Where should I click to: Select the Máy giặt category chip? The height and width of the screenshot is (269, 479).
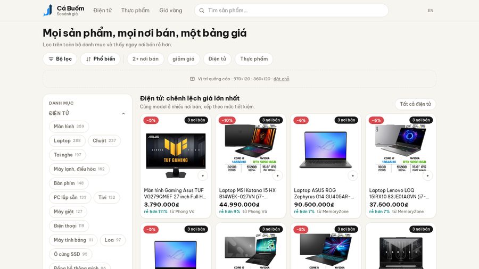tap(68, 212)
